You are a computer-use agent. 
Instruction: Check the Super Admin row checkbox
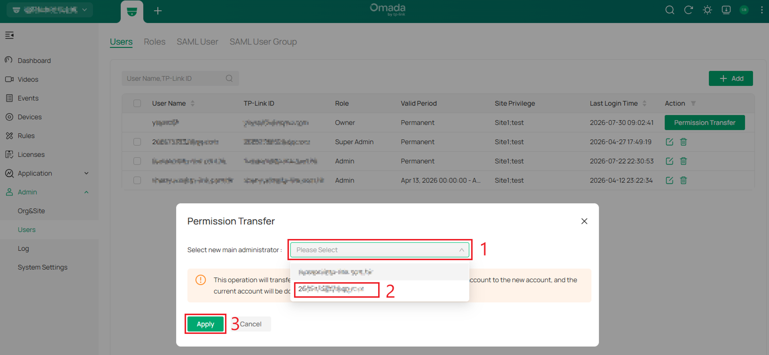pos(137,142)
